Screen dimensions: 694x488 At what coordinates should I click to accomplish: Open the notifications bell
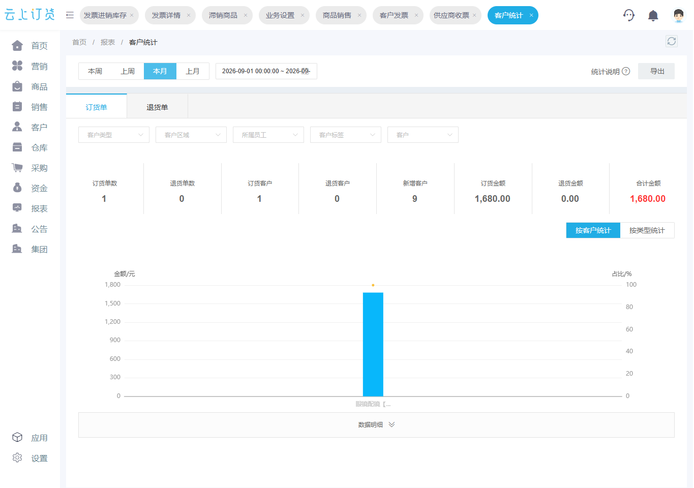coord(653,15)
